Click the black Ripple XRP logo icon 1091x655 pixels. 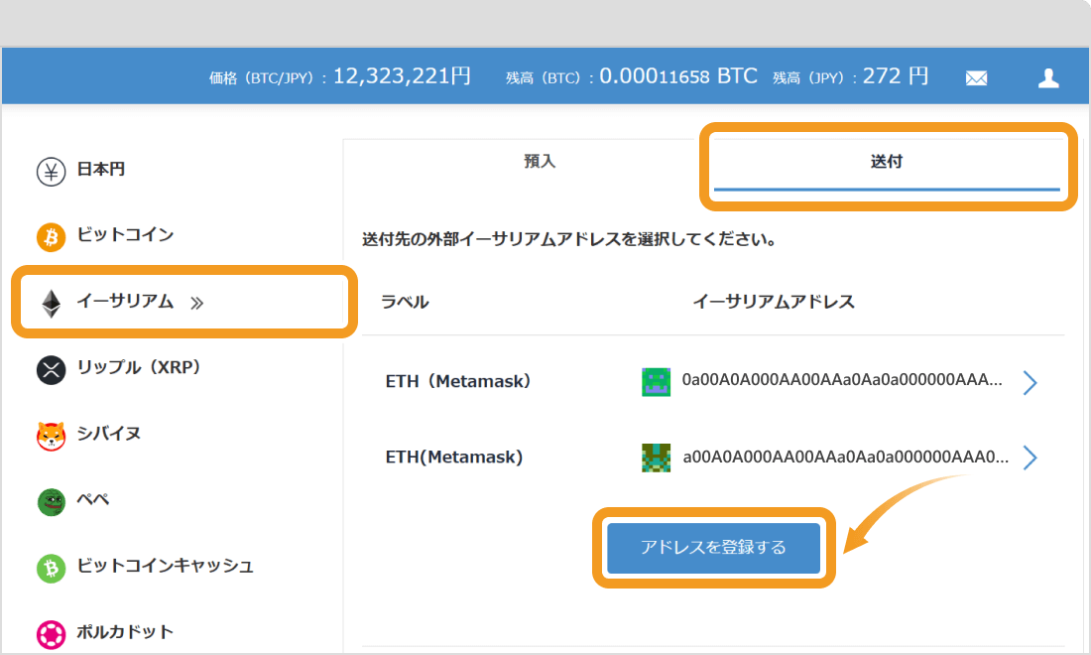51,369
